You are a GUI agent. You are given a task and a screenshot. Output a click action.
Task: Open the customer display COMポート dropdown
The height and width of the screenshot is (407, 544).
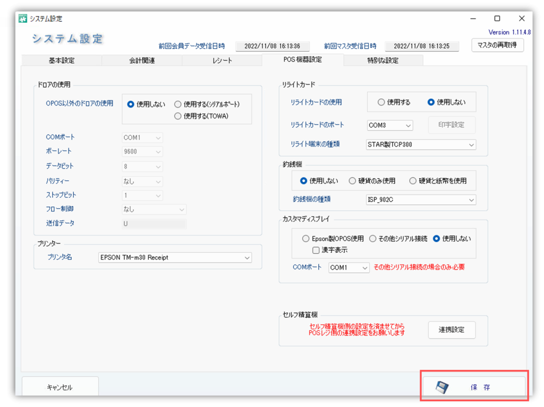tap(348, 267)
